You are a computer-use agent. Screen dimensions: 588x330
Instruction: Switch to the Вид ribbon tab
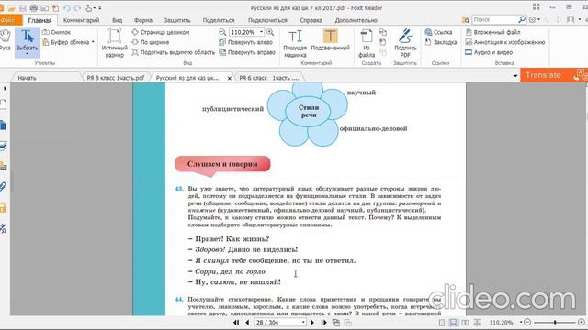tap(118, 20)
